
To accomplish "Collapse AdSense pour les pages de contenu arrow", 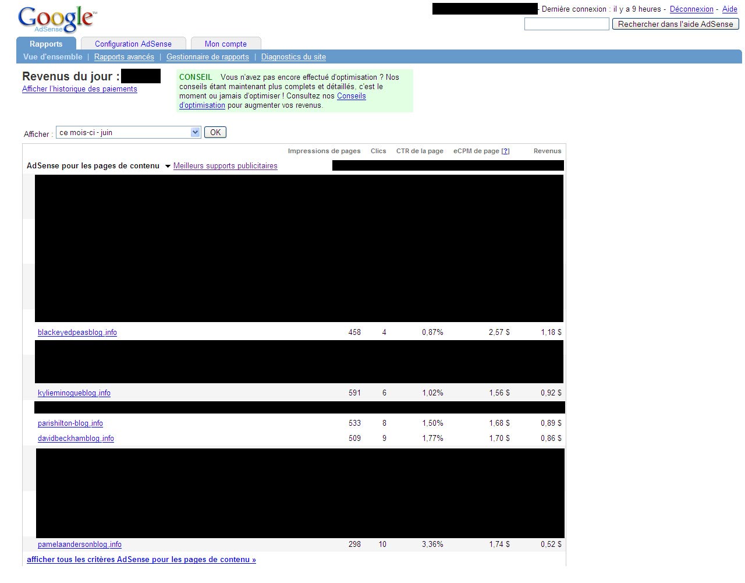I will click(x=168, y=166).
